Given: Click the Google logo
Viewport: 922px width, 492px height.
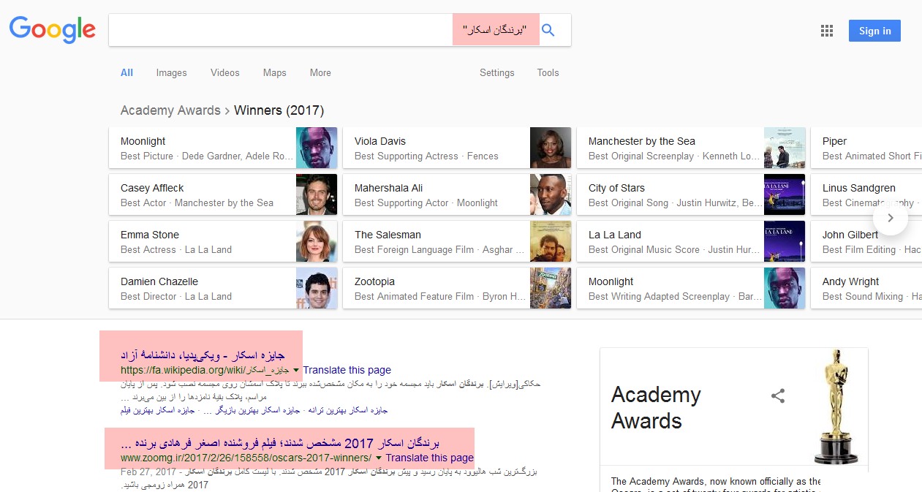Looking at the screenshot, I should [53, 30].
